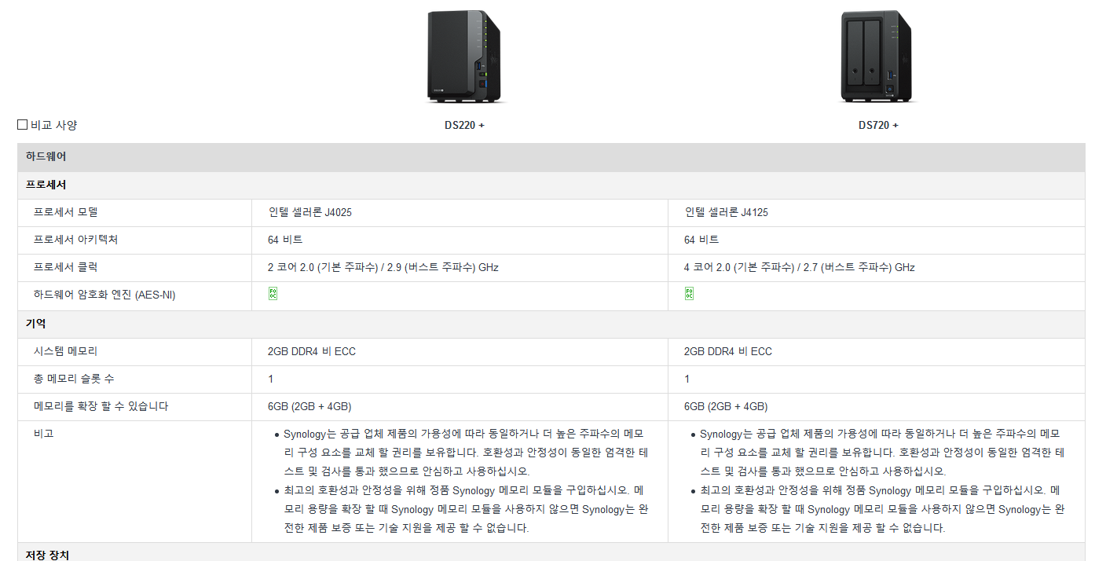Click the 4 코어 2.0 / 2.7 GHz value

click(x=800, y=267)
